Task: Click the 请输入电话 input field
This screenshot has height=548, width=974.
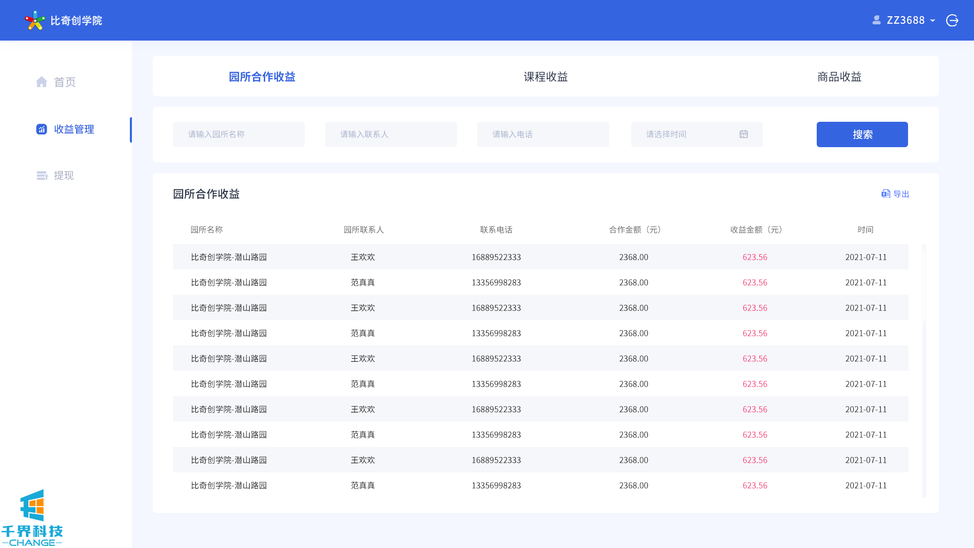Action: pyautogui.click(x=543, y=134)
